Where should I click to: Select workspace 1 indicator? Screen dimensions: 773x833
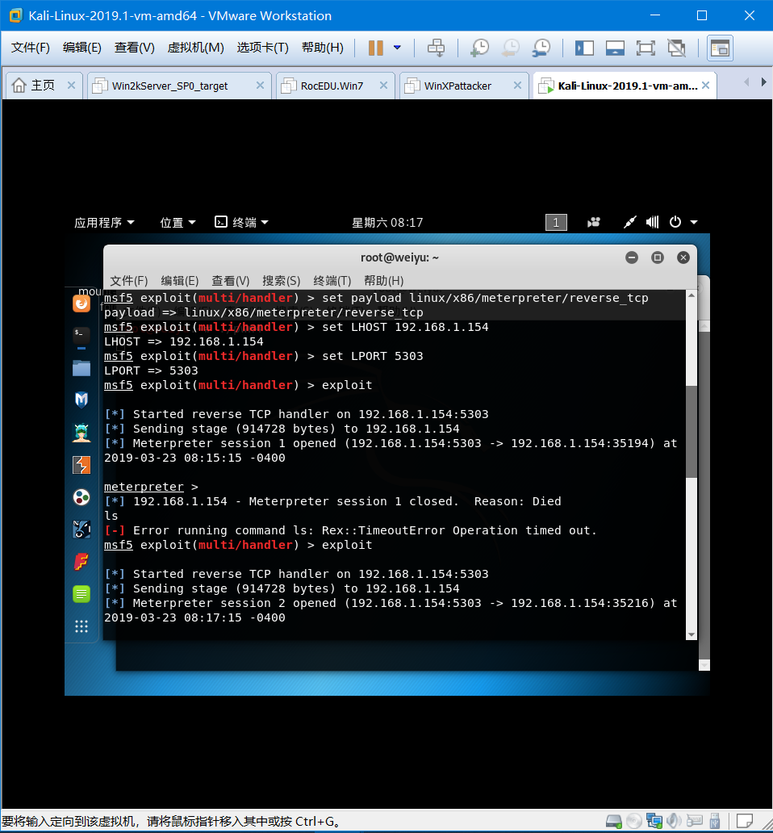(556, 223)
